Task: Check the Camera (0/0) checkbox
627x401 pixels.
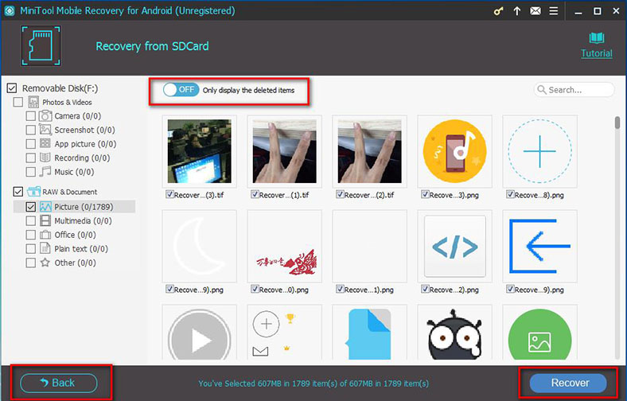Action: 30,116
